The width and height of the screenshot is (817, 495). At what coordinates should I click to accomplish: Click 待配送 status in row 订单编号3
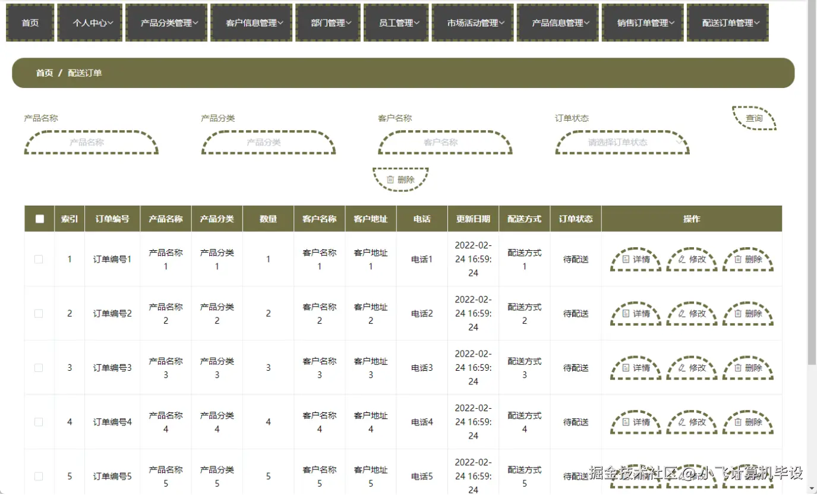[576, 368]
